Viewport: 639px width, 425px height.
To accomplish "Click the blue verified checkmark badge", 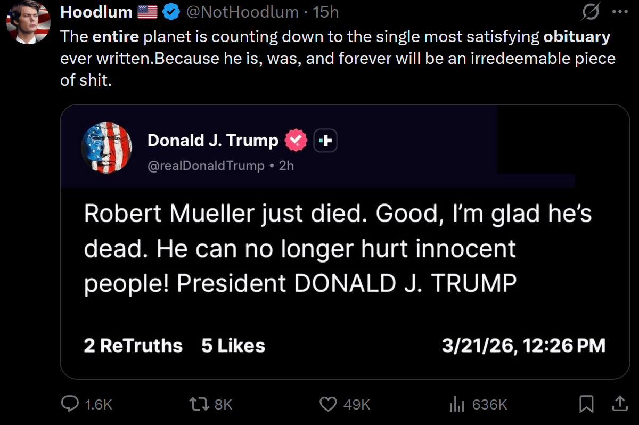I will click(171, 12).
